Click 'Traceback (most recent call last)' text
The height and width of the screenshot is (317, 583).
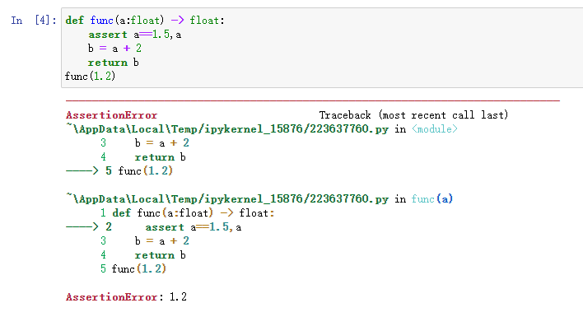413,114
